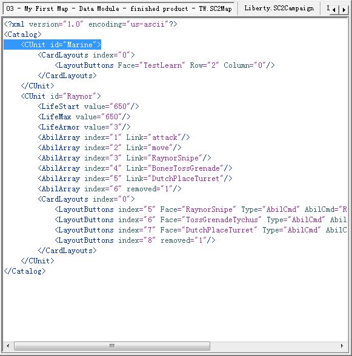Click the horizontal scrollbar thumb

click(x=112, y=346)
